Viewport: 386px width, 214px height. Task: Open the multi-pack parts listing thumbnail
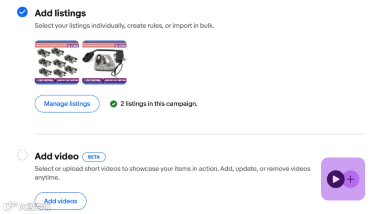click(x=57, y=62)
